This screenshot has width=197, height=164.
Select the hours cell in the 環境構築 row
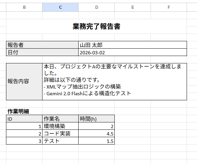96,126
